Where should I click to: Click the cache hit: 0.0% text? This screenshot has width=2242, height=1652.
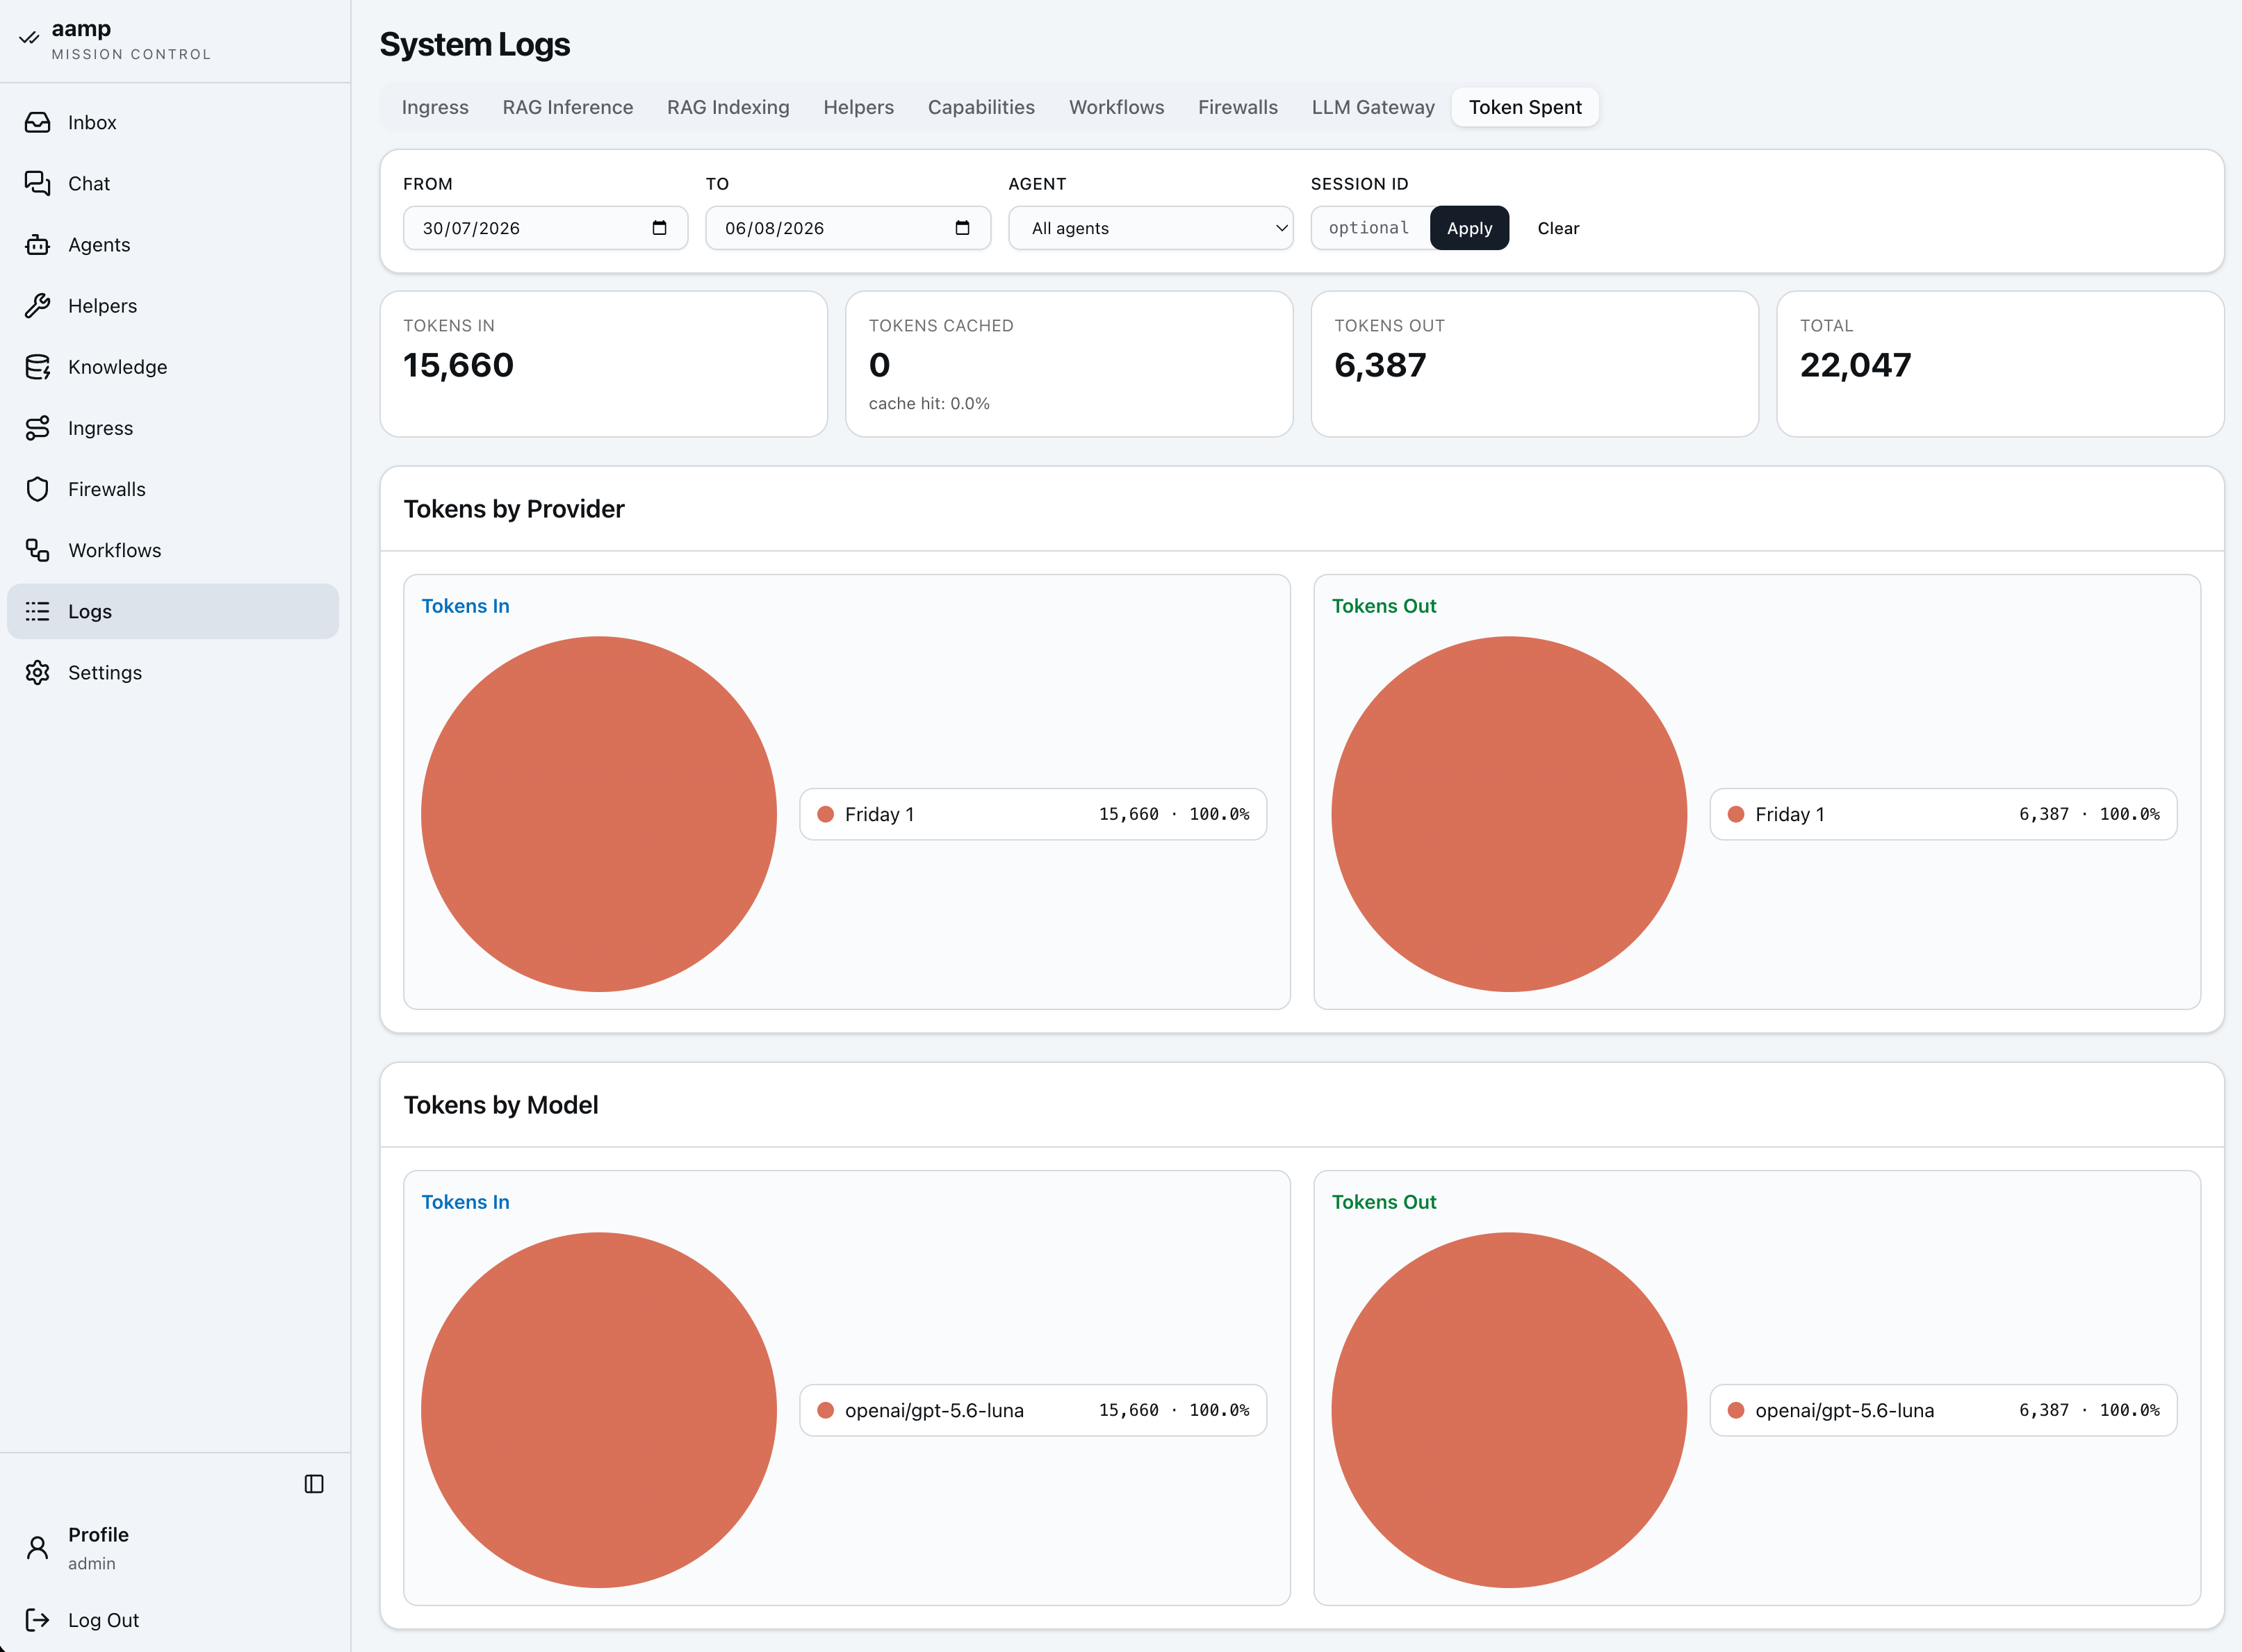(928, 403)
